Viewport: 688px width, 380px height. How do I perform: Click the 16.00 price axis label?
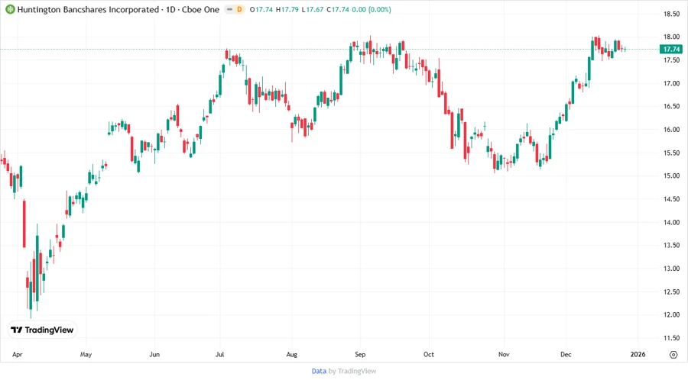coord(671,130)
